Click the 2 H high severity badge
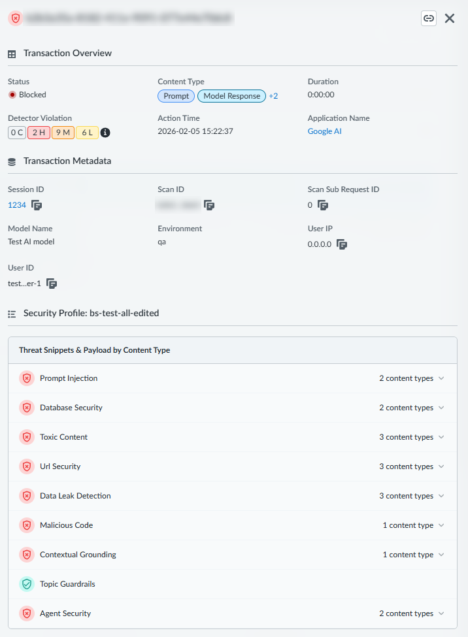This screenshot has width=468, height=637. coord(39,133)
